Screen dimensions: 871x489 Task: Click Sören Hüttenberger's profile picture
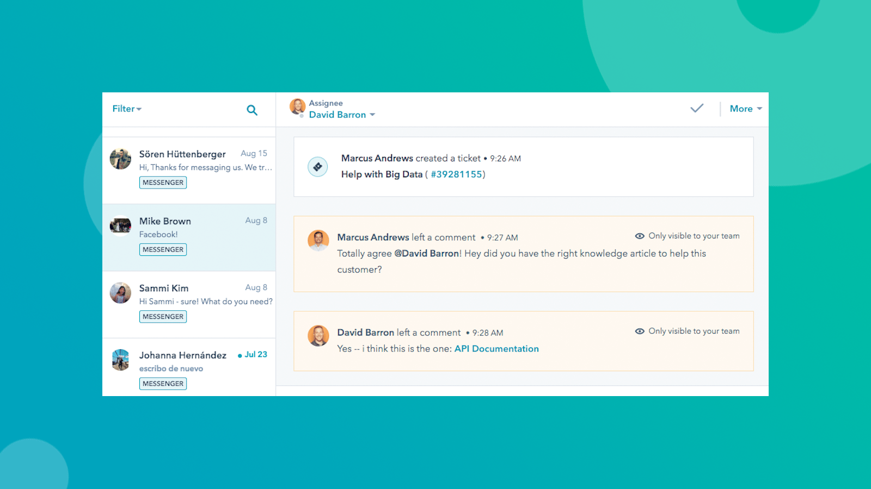tap(120, 159)
